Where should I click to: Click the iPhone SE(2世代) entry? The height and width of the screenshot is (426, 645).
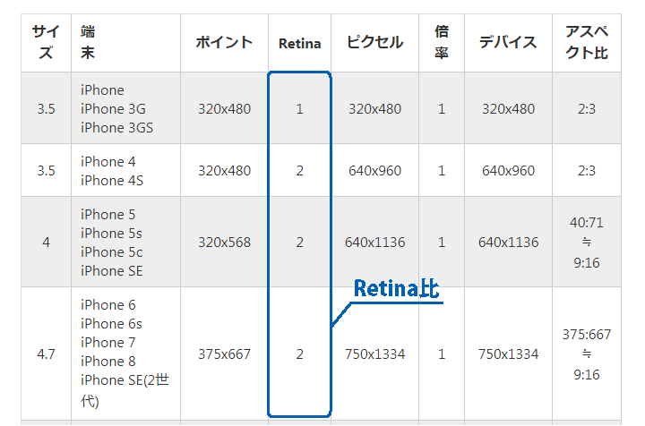(125, 390)
